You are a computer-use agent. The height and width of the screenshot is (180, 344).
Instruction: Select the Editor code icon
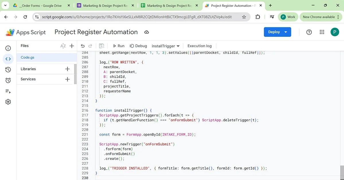[x=8, y=59]
